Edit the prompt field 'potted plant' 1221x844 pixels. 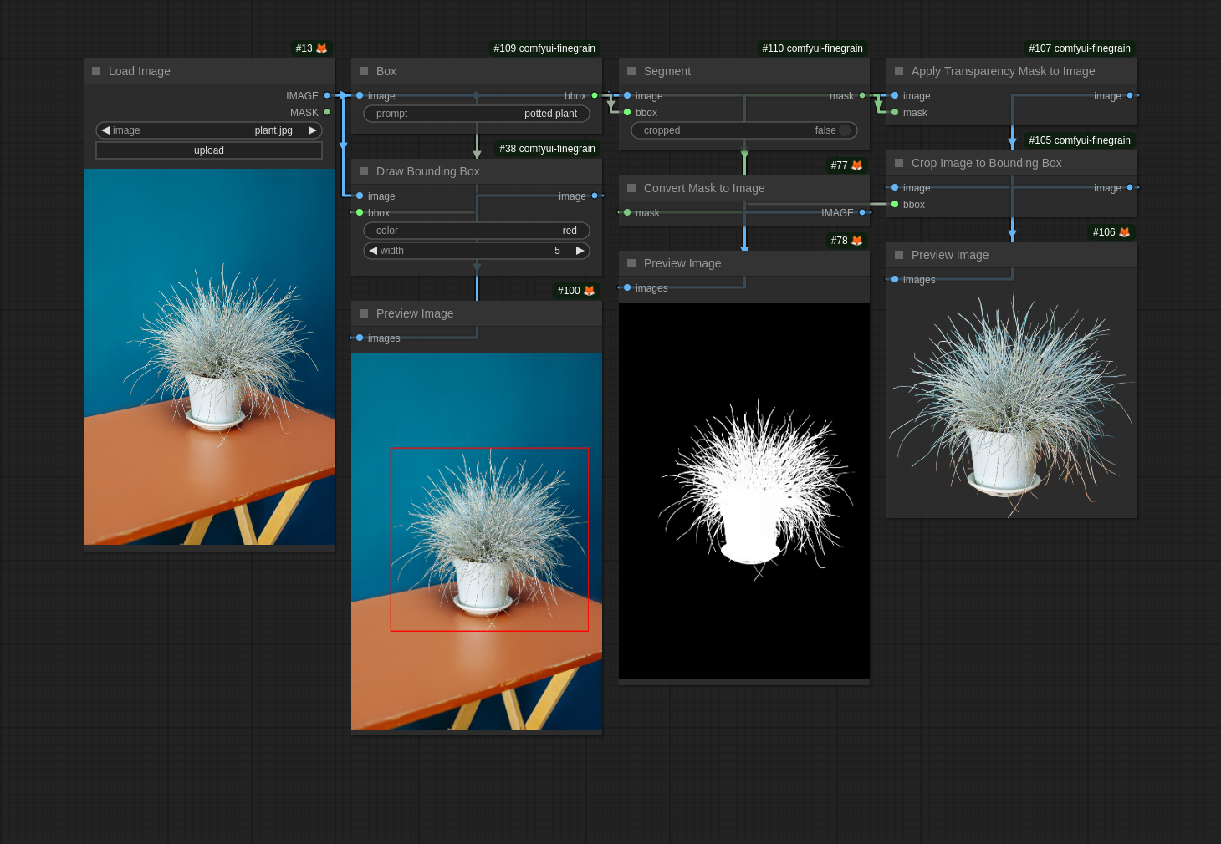click(x=477, y=114)
